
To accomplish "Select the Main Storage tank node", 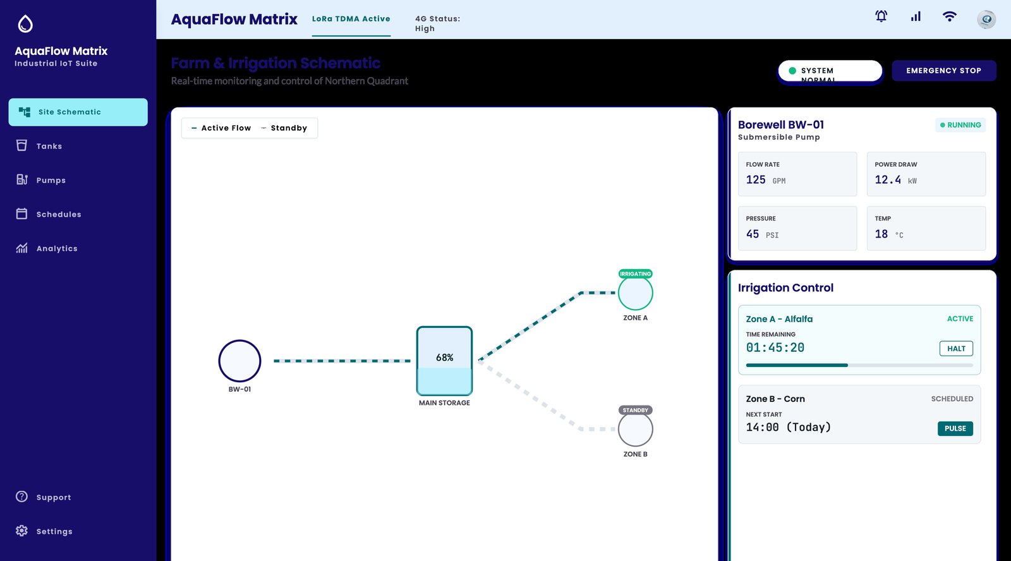I will [444, 361].
